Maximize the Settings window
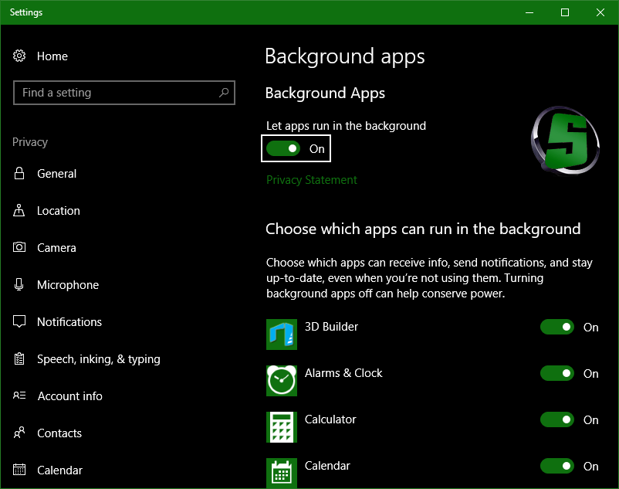 (565, 12)
